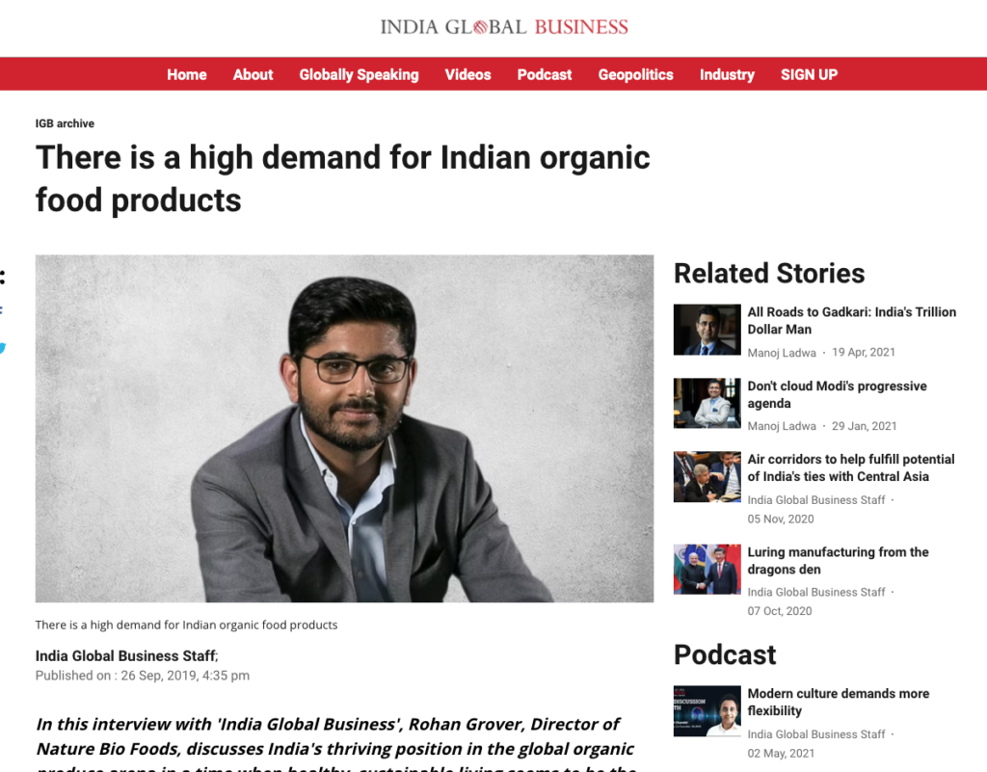Viewport: 987px width, 772px height.
Task: Open the IGB archive link
Action: coord(65,123)
